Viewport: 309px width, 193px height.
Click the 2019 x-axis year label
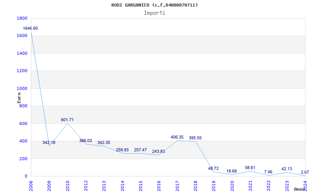[x=214, y=186]
